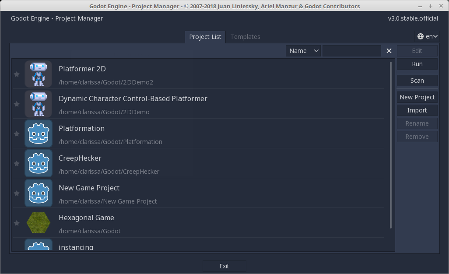This screenshot has width=449, height=274.
Task: Close the Godot Project Manager window
Action: pyautogui.click(x=441, y=6)
